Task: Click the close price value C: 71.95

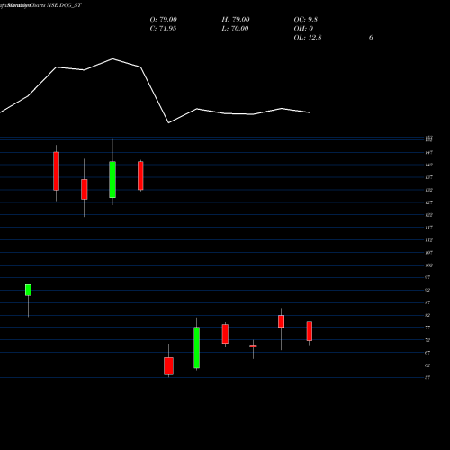Action: [163, 29]
